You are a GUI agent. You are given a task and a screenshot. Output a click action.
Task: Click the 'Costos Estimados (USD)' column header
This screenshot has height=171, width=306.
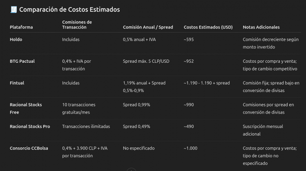[208, 27]
